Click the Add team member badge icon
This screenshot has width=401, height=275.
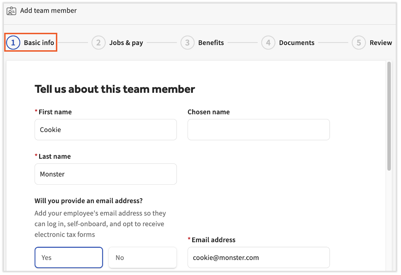tap(11, 11)
